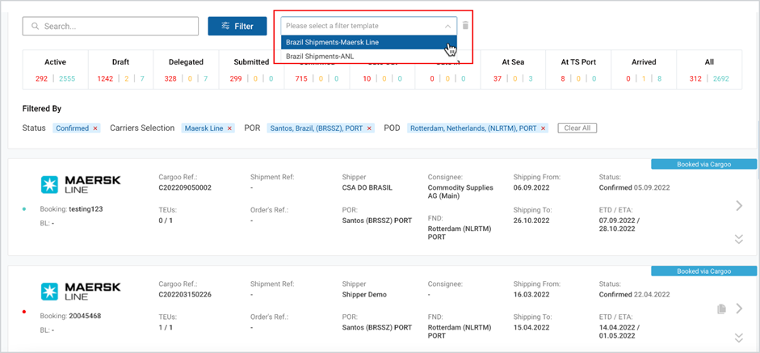Click Shipping To date 15.04.2022

click(531, 327)
